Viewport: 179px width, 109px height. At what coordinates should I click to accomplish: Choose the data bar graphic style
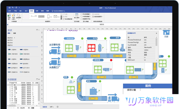pyautogui.click(x=41, y=16)
